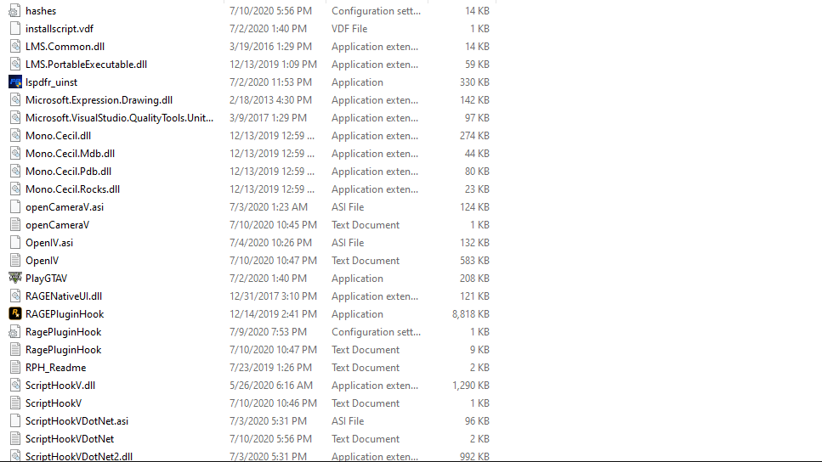Click the 12/31/2017 3:10 PM date
Viewport: 822px width, 462px height.
273,296
